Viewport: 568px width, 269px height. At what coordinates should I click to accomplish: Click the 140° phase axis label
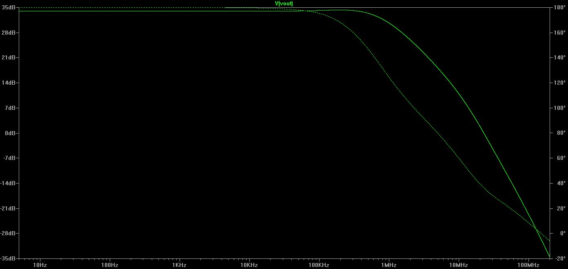pyautogui.click(x=560, y=58)
